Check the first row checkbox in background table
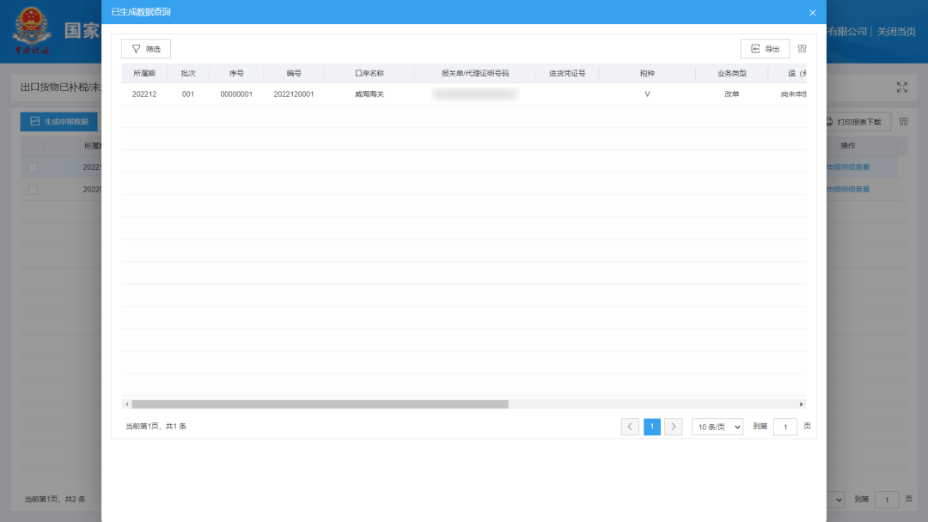Image resolution: width=928 pixels, height=522 pixels. [34, 168]
